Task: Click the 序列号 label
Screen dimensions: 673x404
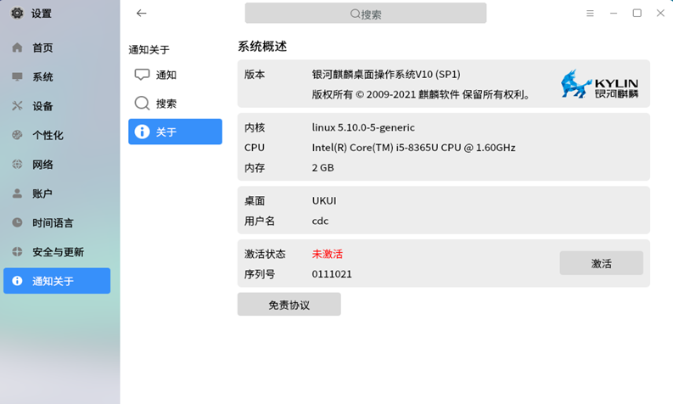Action: 260,274
